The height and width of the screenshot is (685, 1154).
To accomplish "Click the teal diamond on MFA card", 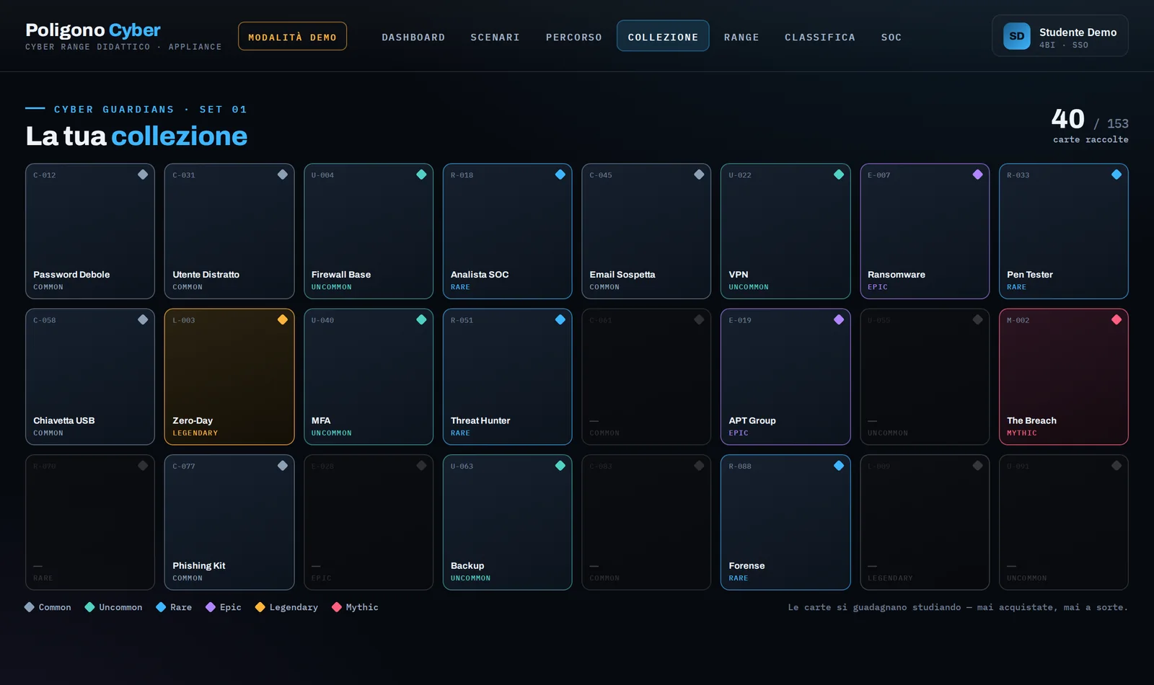I will pos(421,319).
